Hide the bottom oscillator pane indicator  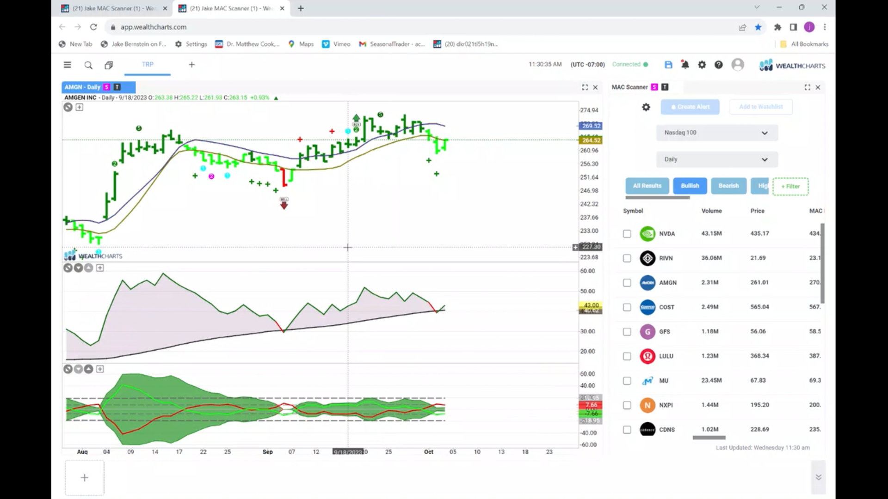tap(68, 369)
